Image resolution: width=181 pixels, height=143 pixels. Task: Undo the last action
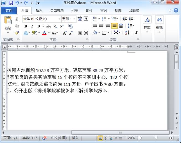point(17,3)
